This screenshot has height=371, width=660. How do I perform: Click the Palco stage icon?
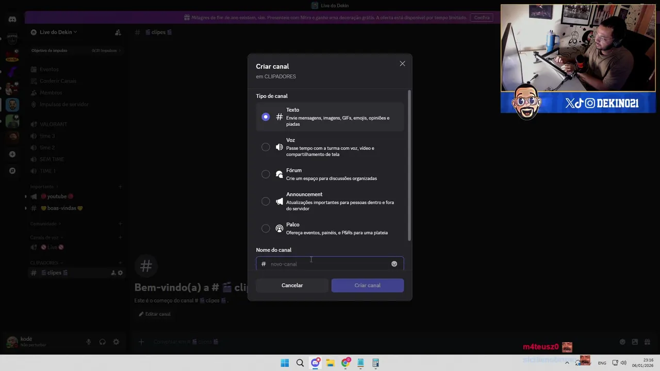[279, 228]
